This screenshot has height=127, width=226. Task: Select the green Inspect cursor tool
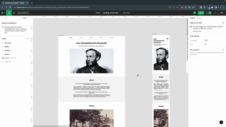point(9,13)
